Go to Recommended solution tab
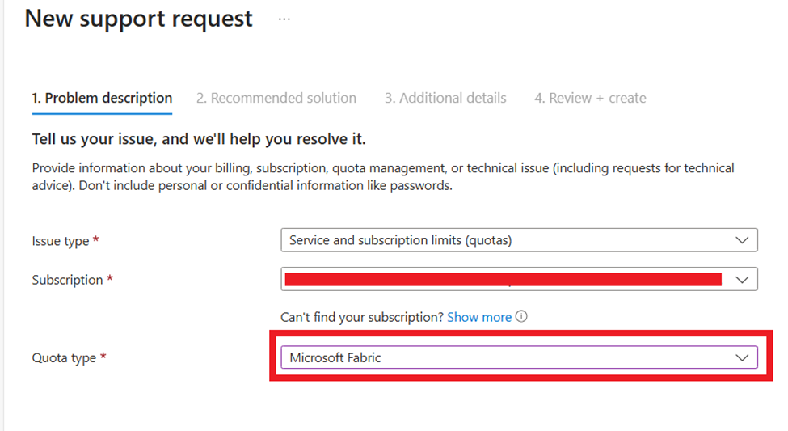788x431 pixels. [276, 98]
